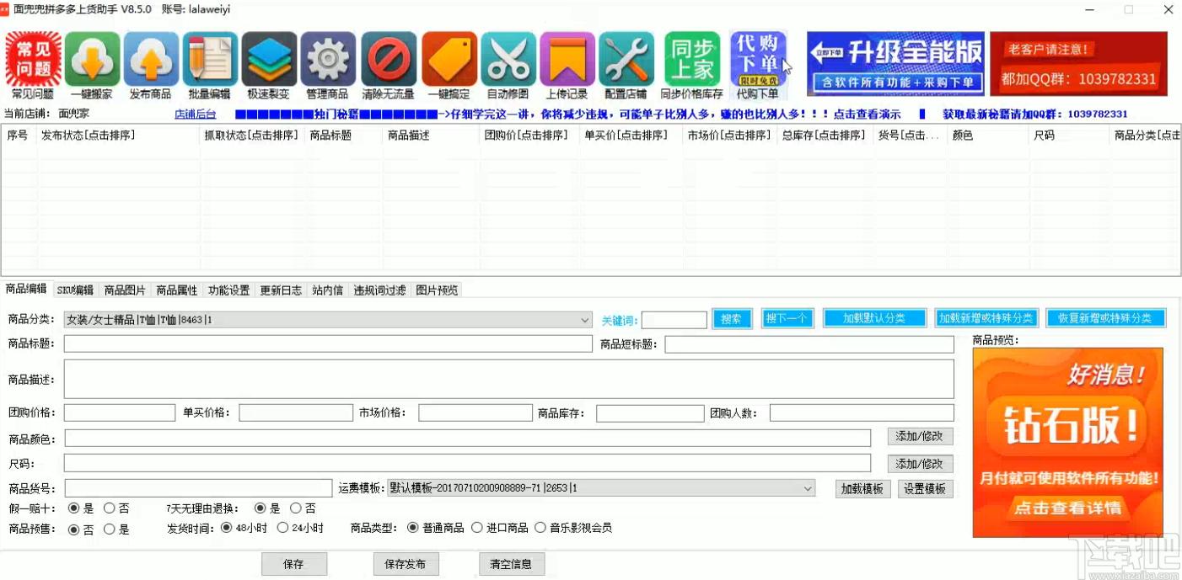This screenshot has width=1182, height=580.
Task: Click the 清空信息 button
Action: point(512,564)
